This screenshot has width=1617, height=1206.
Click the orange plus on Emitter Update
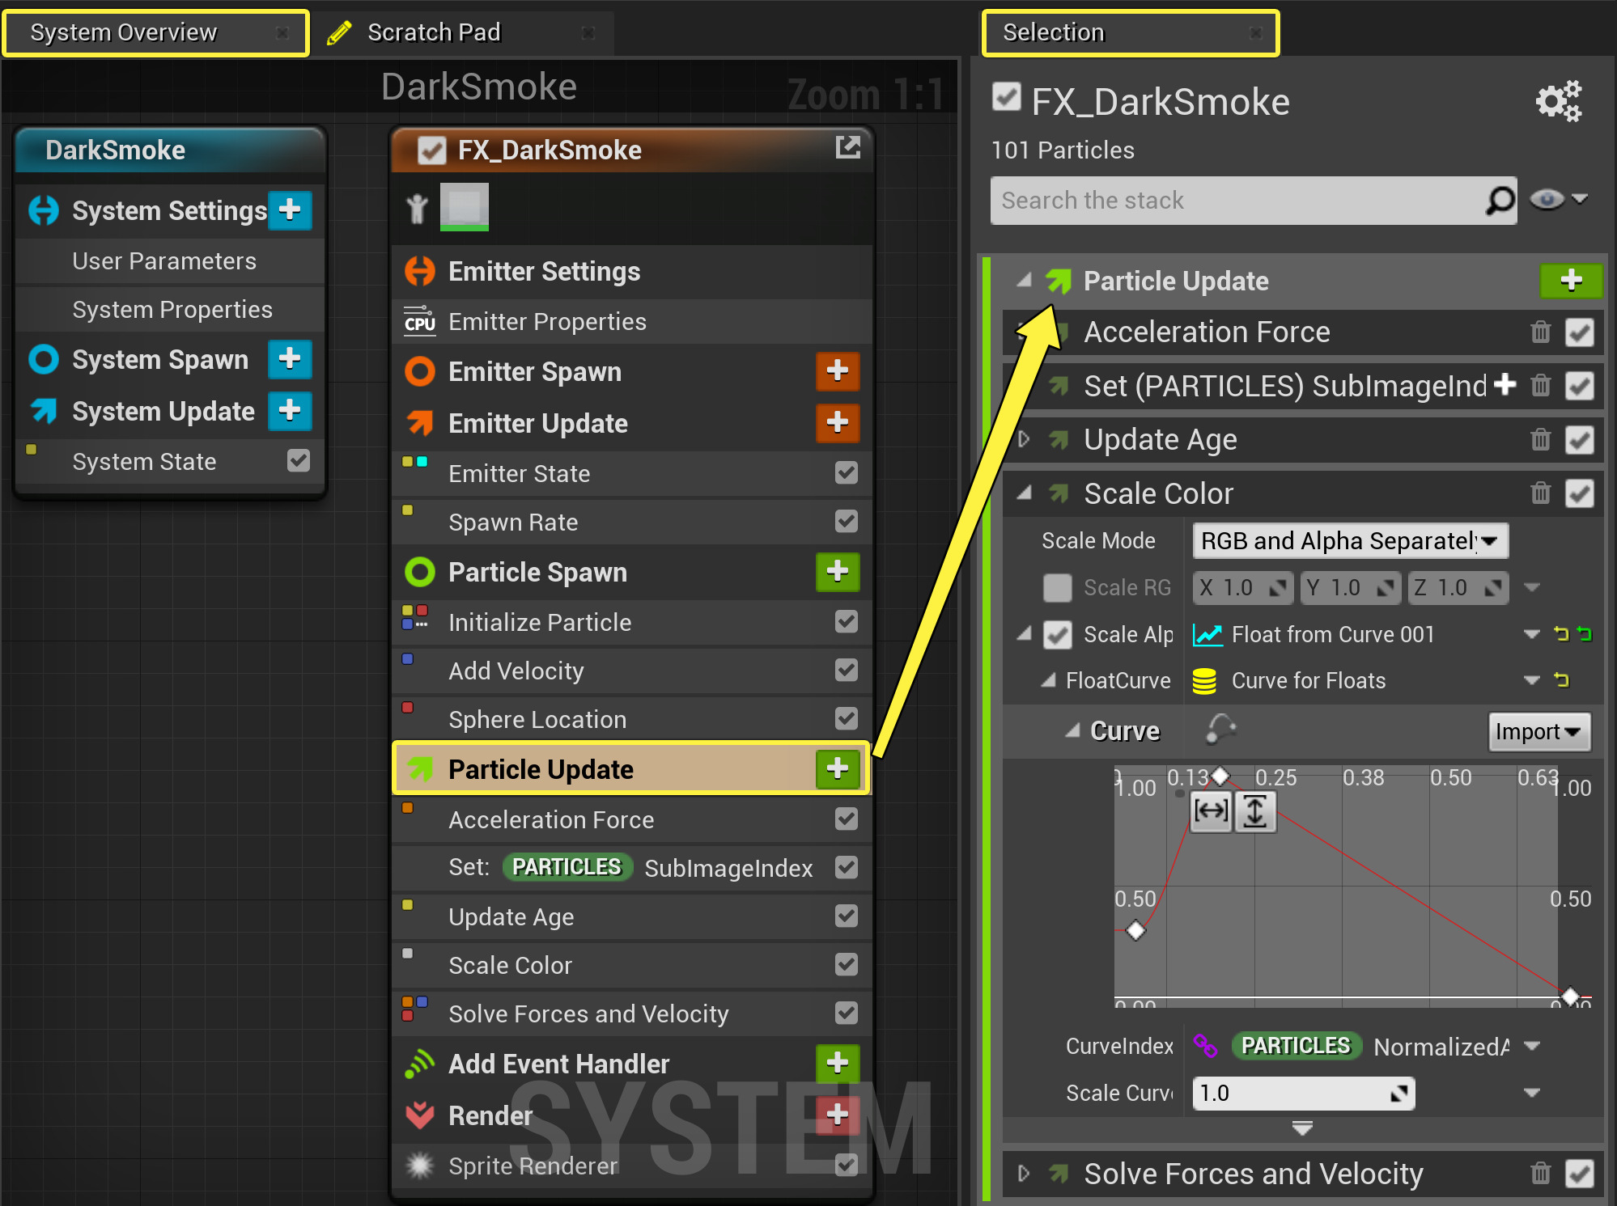tap(837, 422)
